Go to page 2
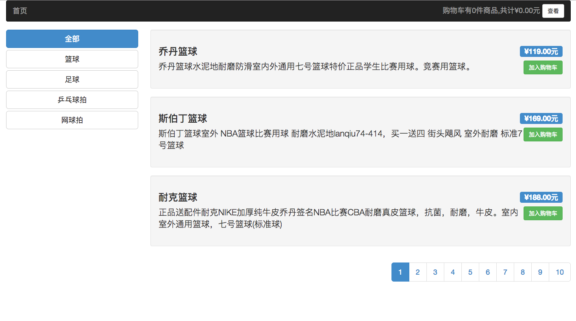 pos(418,272)
